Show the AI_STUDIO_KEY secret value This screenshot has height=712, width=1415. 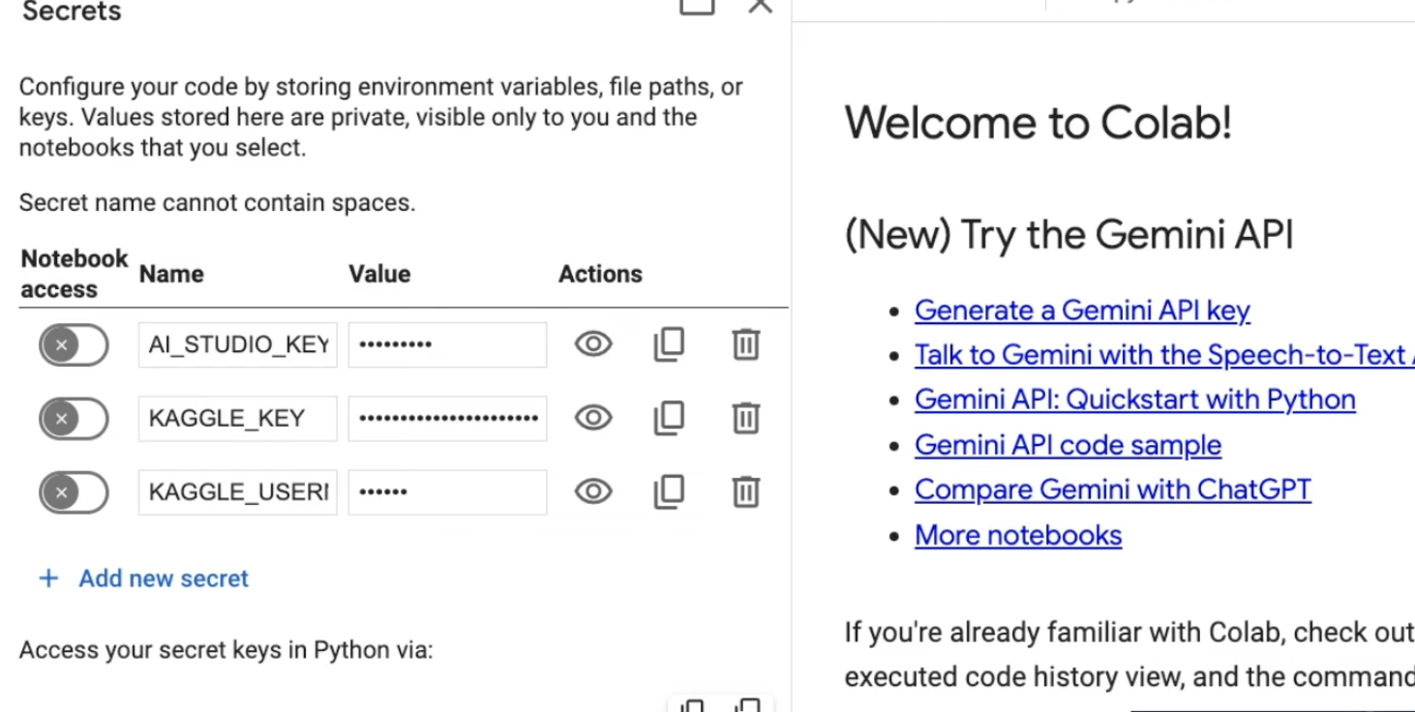(593, 344)
